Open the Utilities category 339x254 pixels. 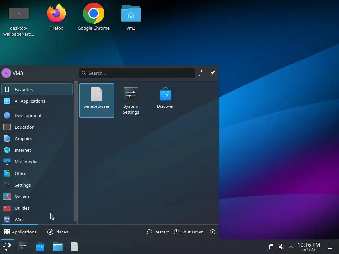(x=37, y=208)
